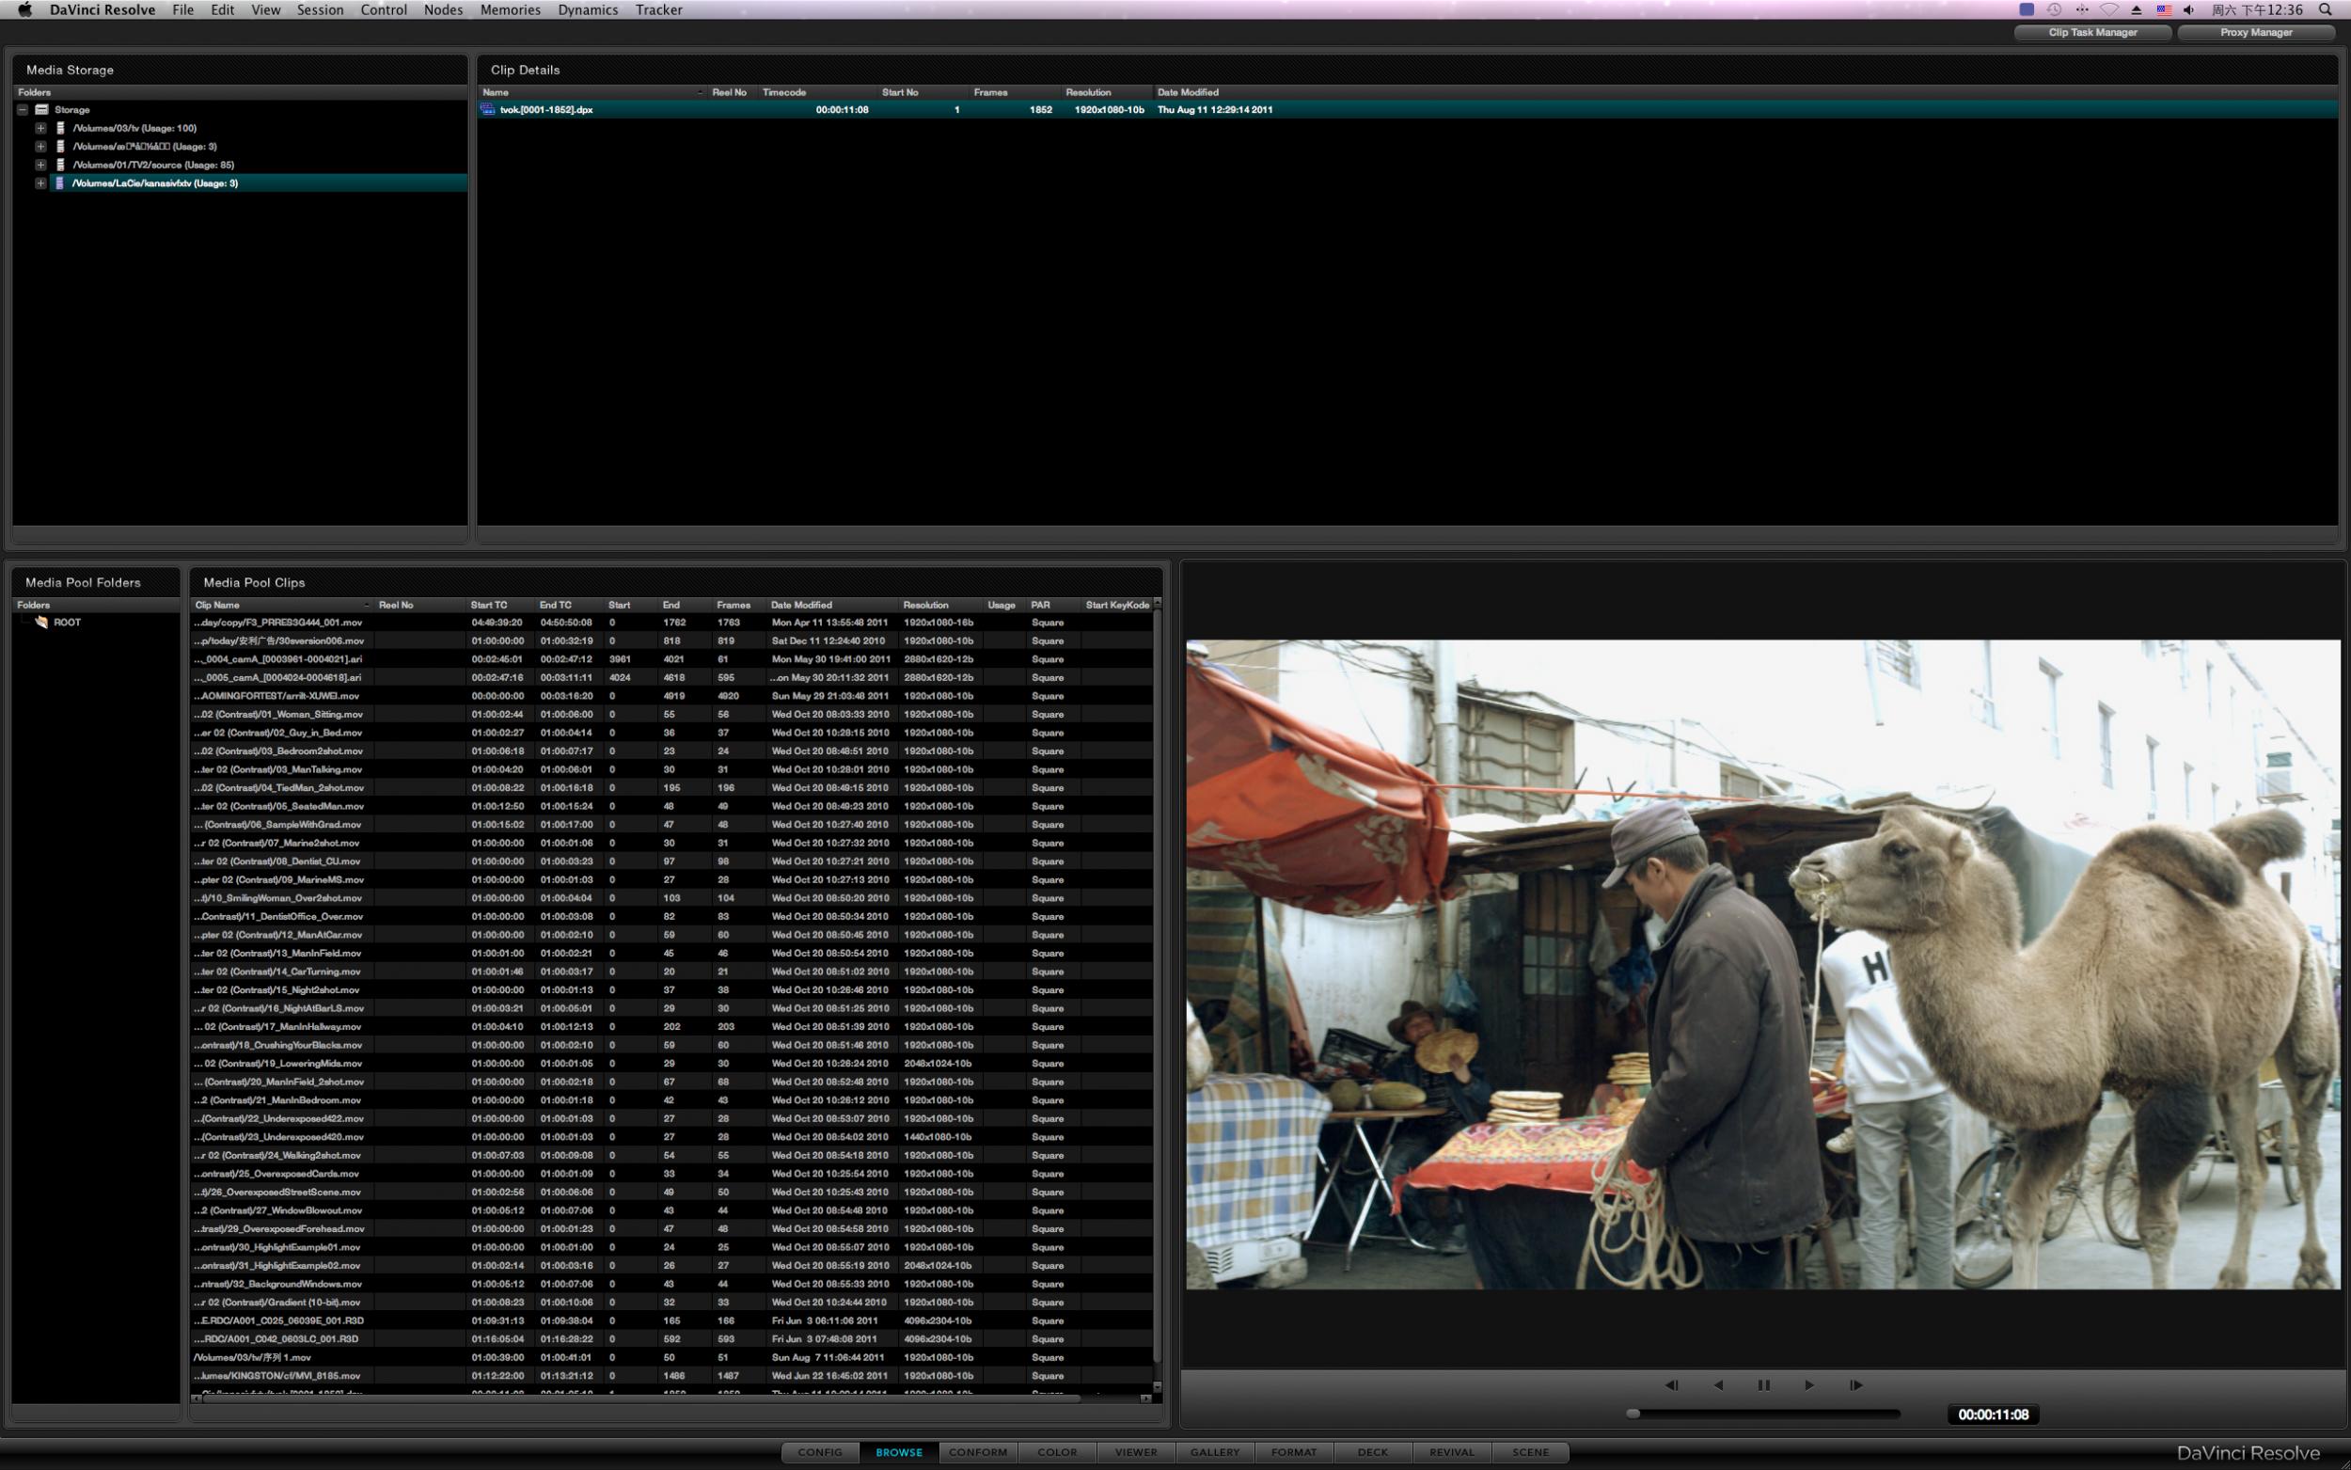
Task: Switch to the COLOR page tab
Action: coord(1056,1452)
